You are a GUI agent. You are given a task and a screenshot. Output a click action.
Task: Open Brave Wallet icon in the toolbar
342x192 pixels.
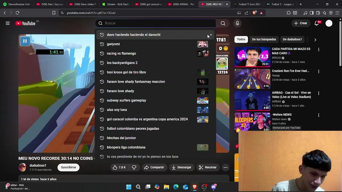click(318, 13)
